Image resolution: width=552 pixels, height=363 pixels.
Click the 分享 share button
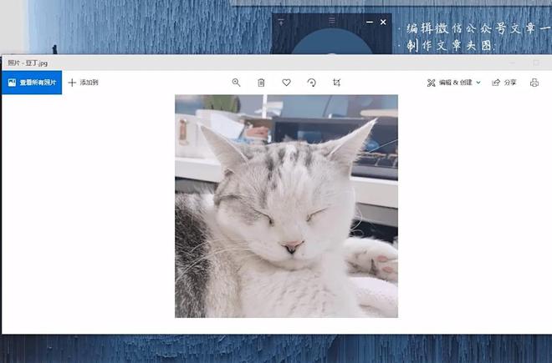coord(504,83)
